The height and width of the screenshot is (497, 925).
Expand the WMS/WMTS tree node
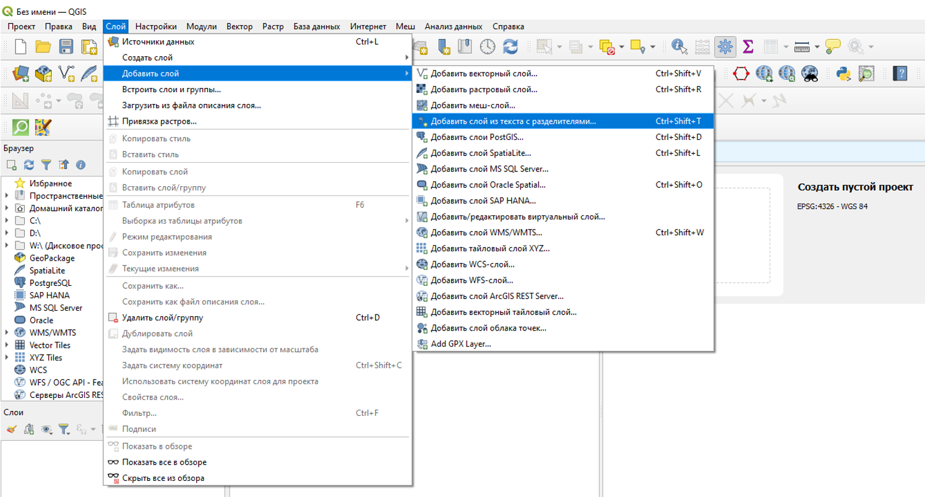coord(7,332)
